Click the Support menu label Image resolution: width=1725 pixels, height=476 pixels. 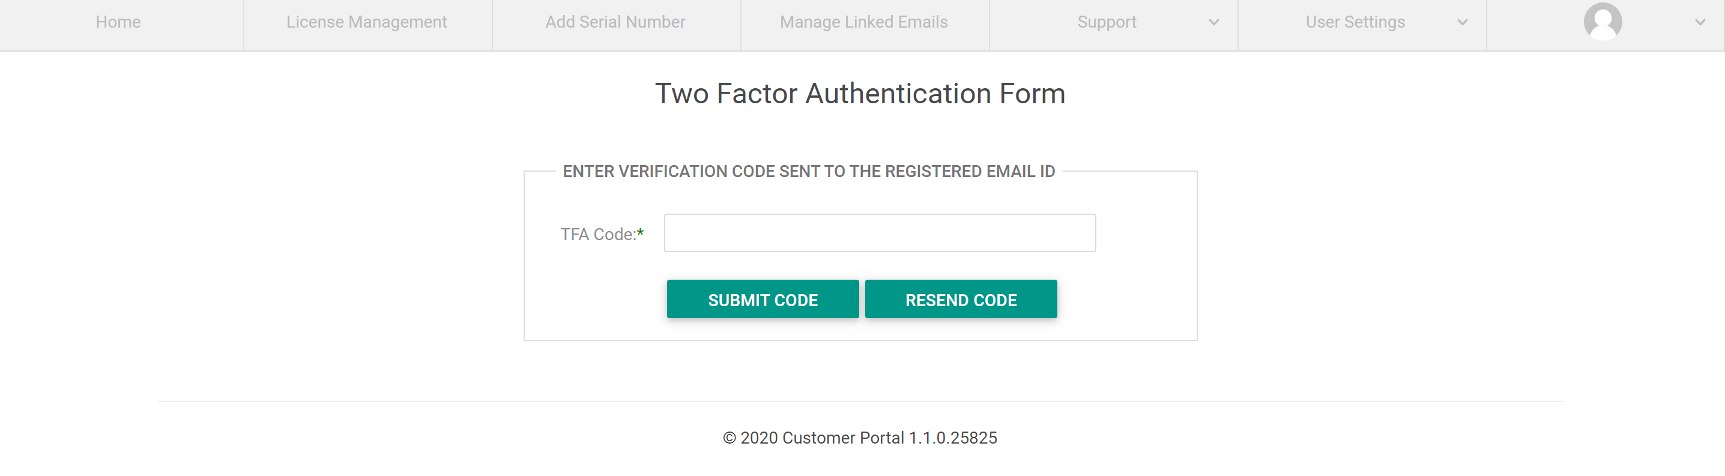click(1106, 22)
